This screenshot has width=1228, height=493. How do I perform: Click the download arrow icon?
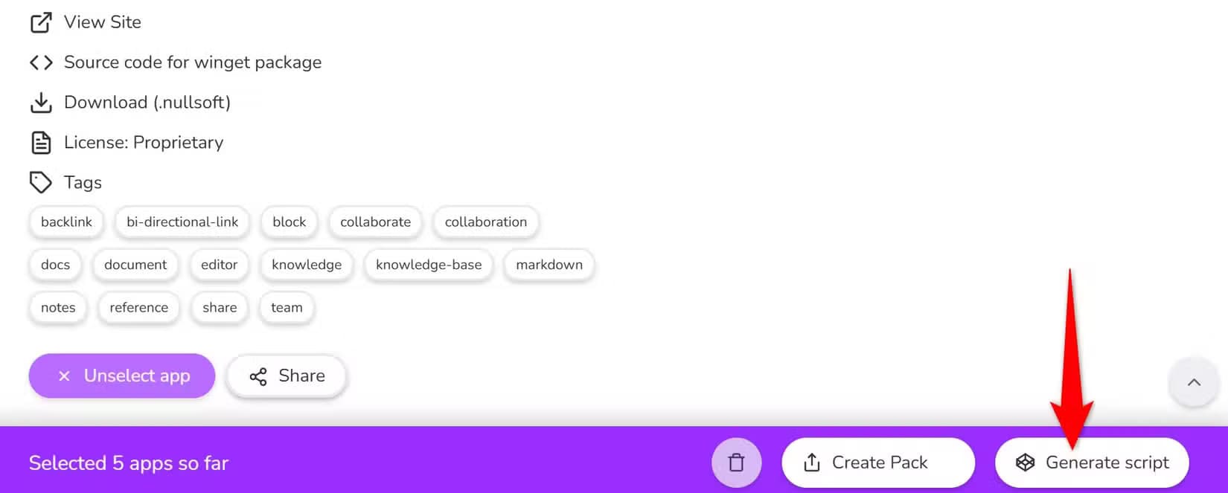41,103
